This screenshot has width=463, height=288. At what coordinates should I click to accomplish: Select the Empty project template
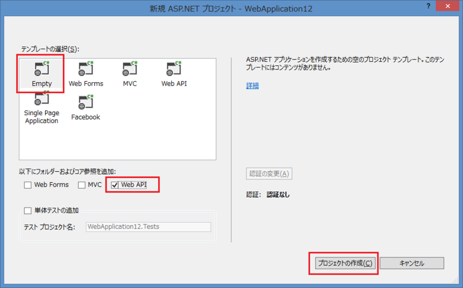coord(42,74)
